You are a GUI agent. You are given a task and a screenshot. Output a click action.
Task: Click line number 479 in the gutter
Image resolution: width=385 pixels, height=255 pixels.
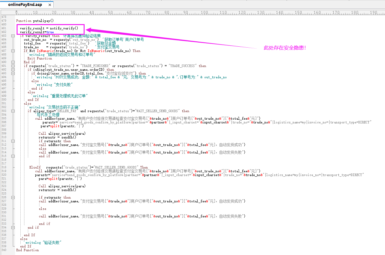click(4, 21)
